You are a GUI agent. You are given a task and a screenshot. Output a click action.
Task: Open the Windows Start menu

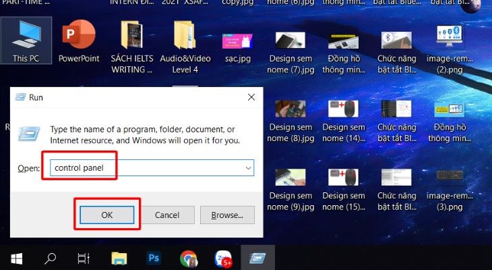[16, 259]
